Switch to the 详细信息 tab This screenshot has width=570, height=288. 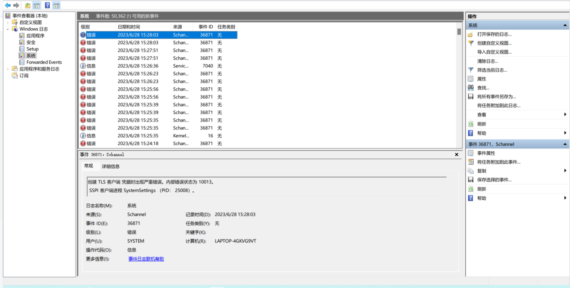click(x=111, y=166)
